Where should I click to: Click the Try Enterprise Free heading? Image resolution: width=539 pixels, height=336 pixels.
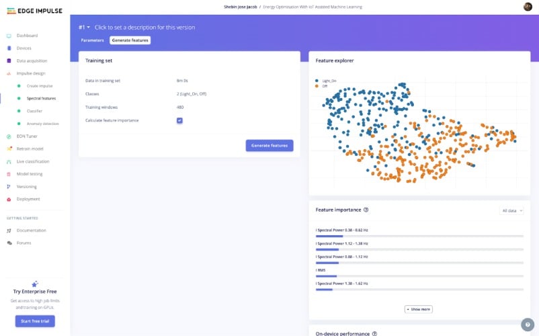pyautogui.click(x=35, y=292)
